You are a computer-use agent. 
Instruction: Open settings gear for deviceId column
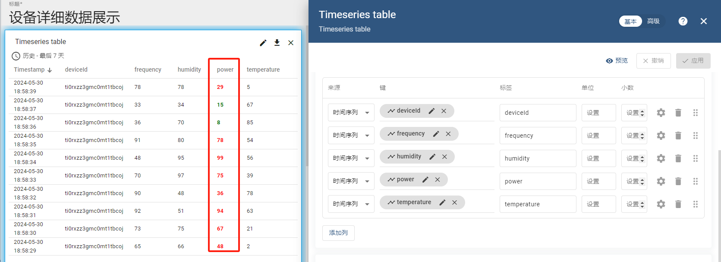coord(661,113)
